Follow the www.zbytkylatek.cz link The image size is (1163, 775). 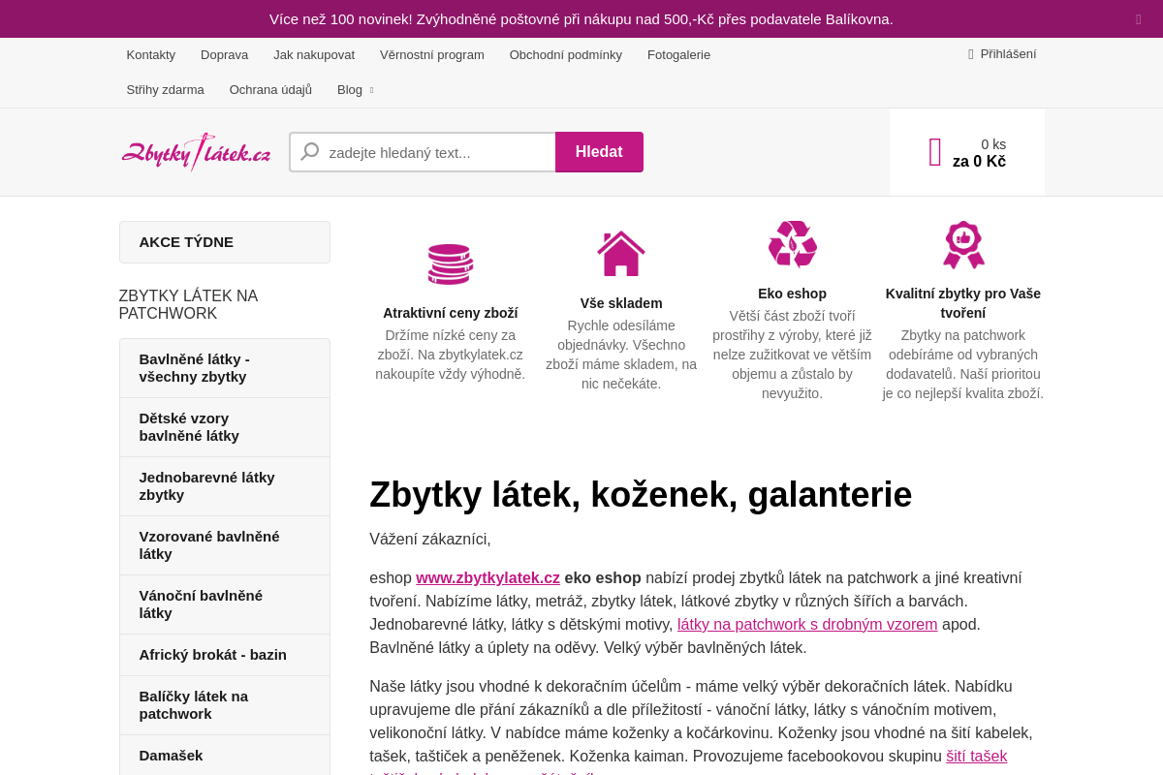(488, 577)
